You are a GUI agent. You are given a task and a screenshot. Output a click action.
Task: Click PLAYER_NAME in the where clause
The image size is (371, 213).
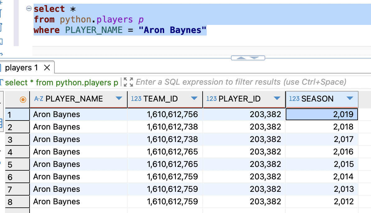click(x=94, y=30)
